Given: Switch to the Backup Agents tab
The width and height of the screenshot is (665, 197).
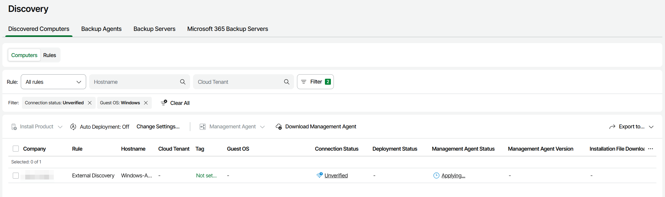Looking at the screenshot, I should 101,29.
